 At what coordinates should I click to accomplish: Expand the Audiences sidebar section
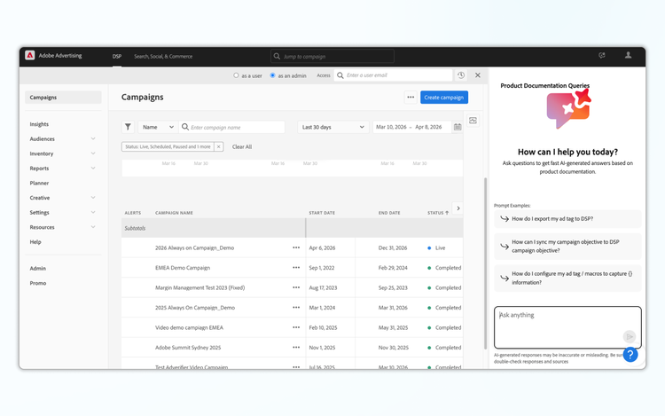(x=93, y=139)
